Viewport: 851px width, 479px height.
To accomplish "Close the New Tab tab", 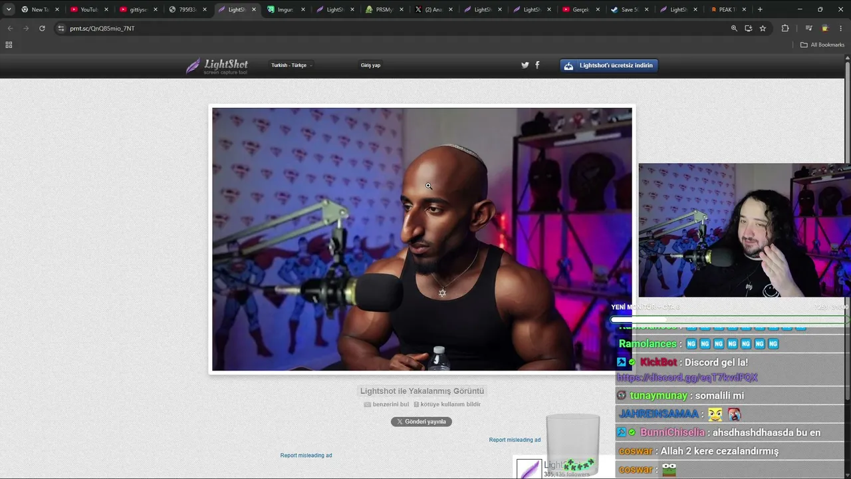I will click(x=57, y=9).
